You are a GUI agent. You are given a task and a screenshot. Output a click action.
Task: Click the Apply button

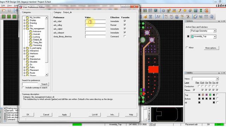[64, 115]
